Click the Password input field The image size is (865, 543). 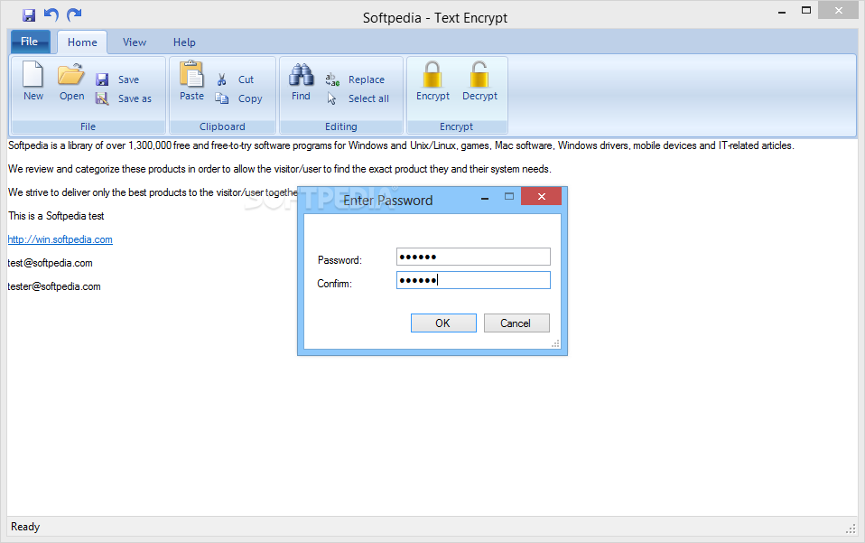473,257
